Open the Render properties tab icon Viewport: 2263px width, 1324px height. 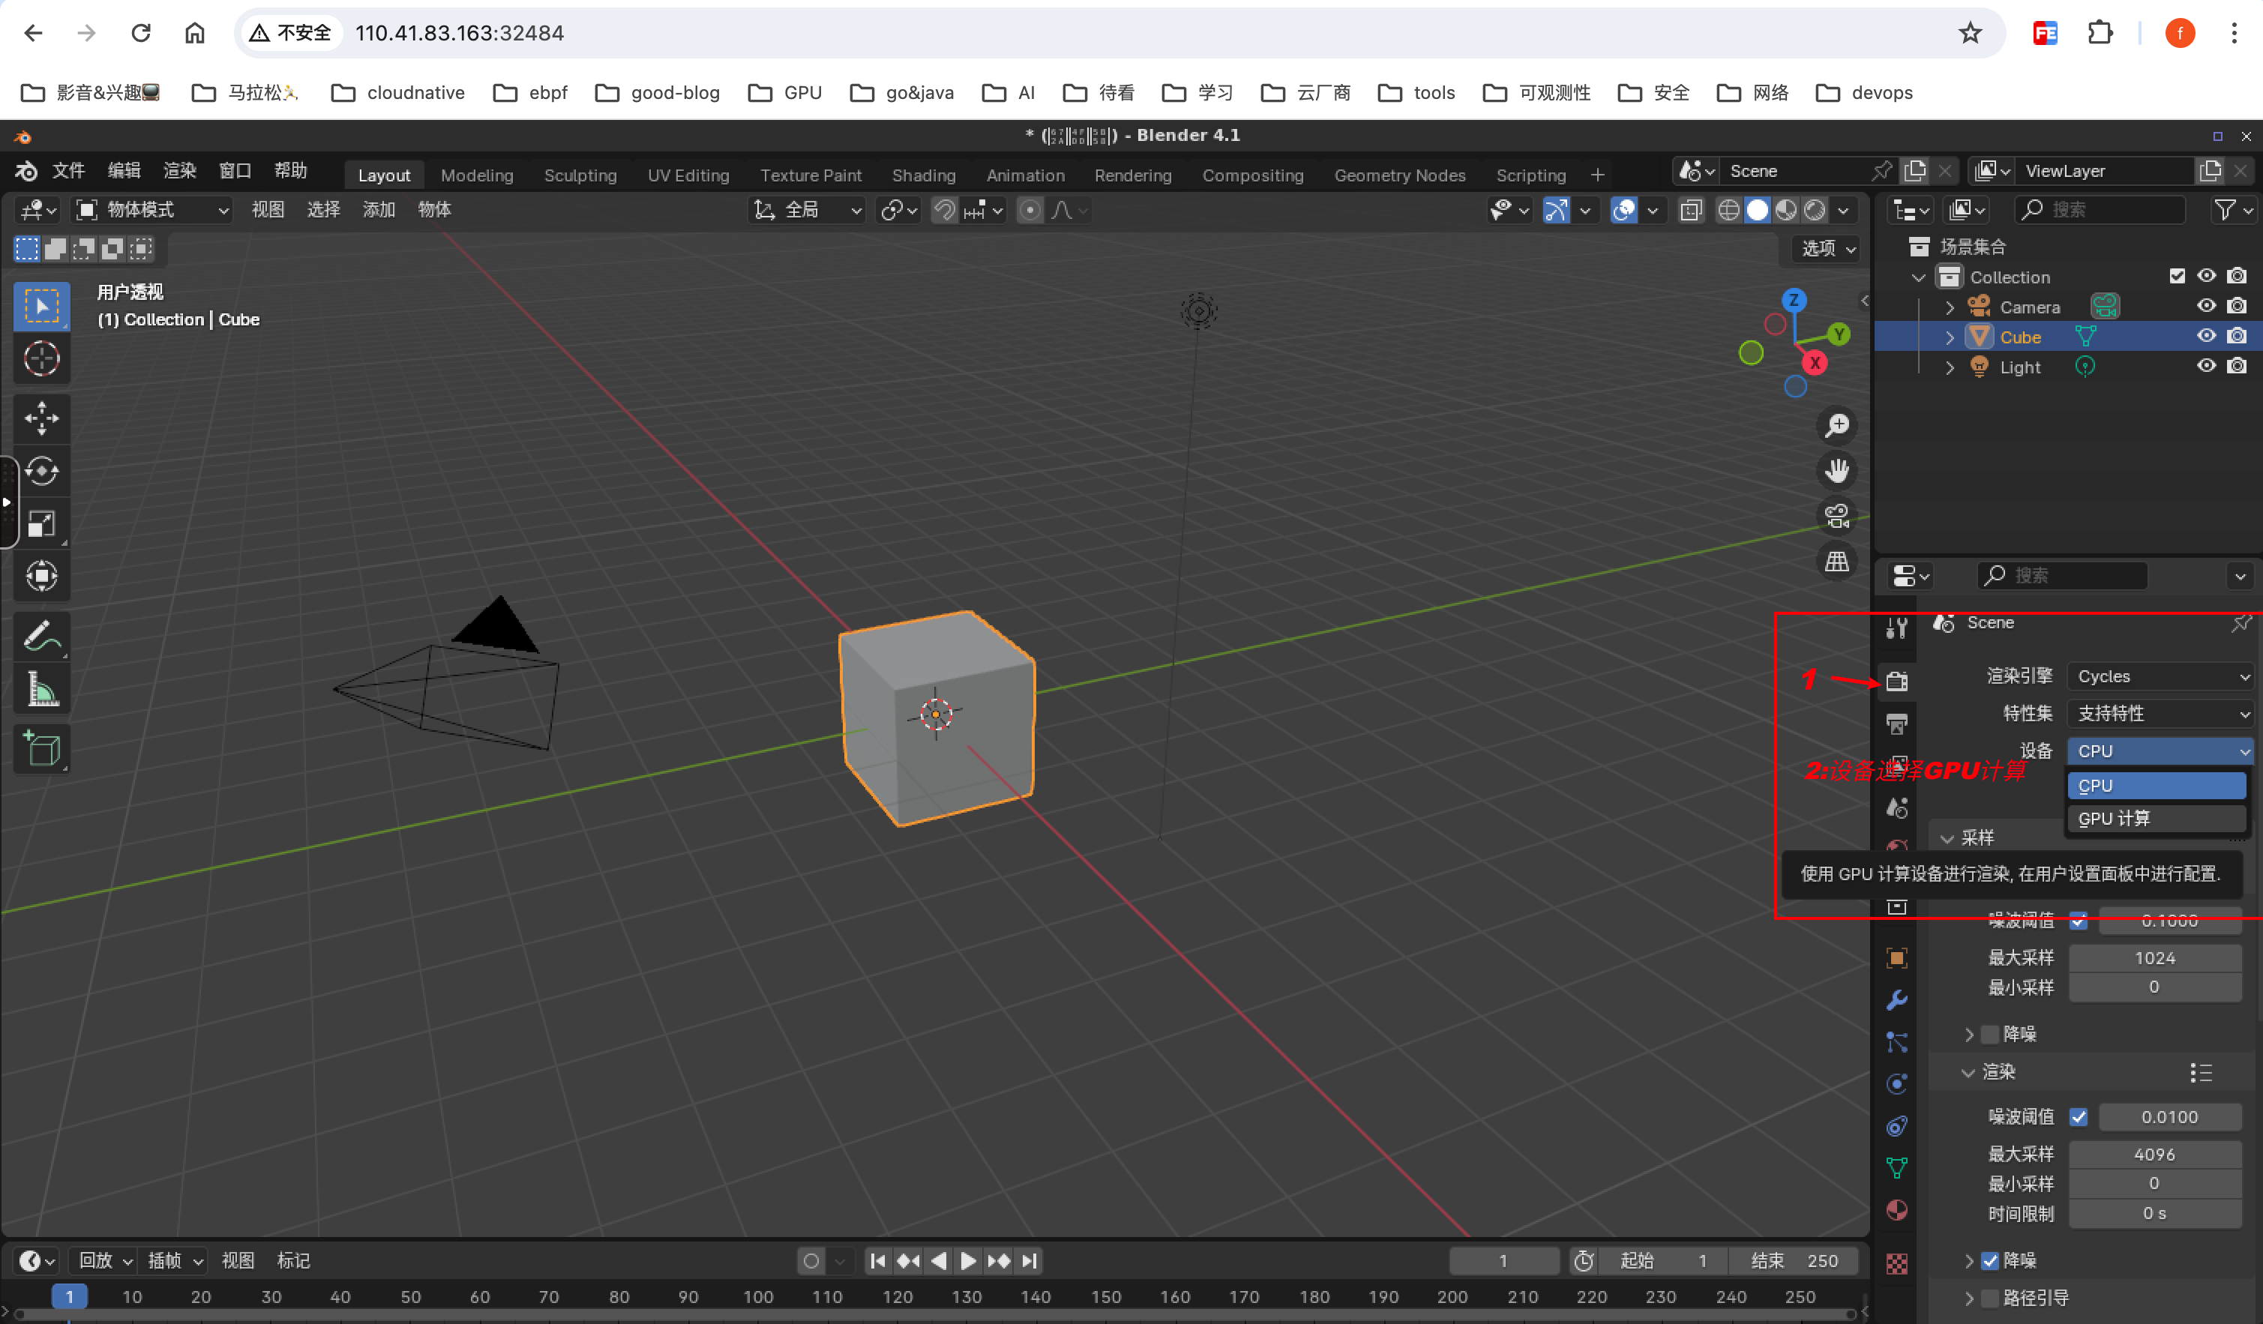click(x=1896, y=681)
